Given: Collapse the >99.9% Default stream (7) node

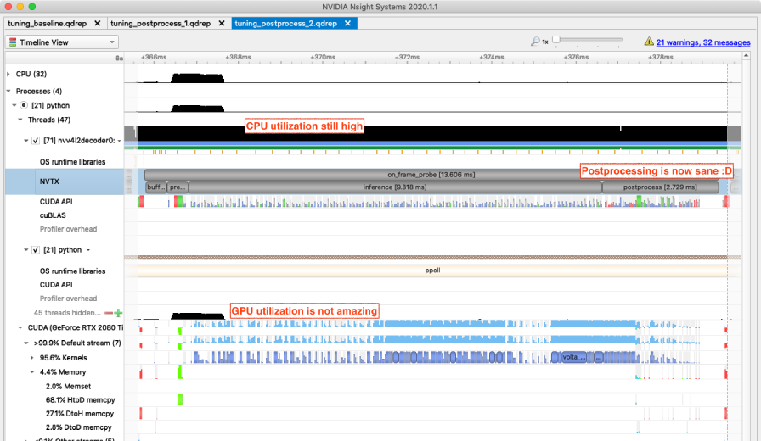Looking at the screenshot, I should click(26, 343).
